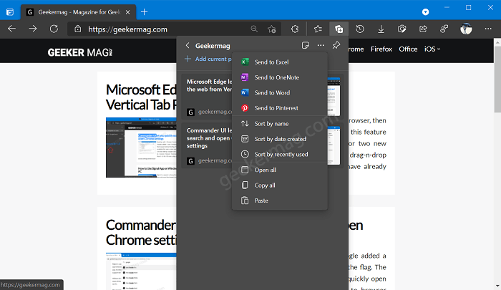This screenshot has width=501, height=290.
Task: Open the Microsoft Edge article headline
Action: 141,97
